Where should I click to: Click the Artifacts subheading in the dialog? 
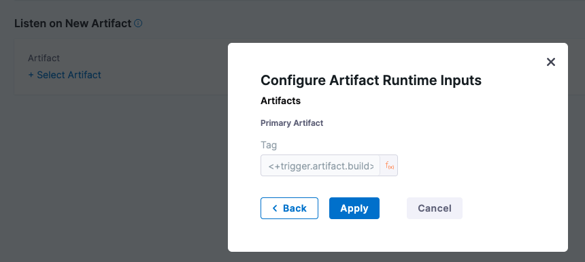point(280,101)
